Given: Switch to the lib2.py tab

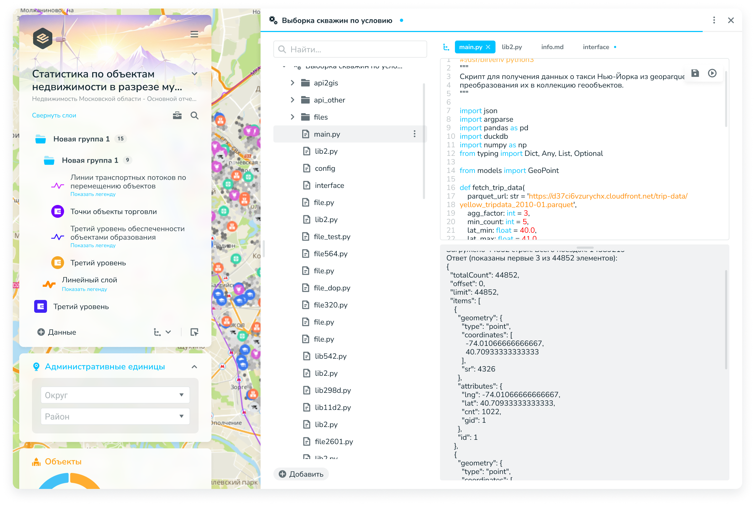Looking at the screenshot, I should [512, 47].
